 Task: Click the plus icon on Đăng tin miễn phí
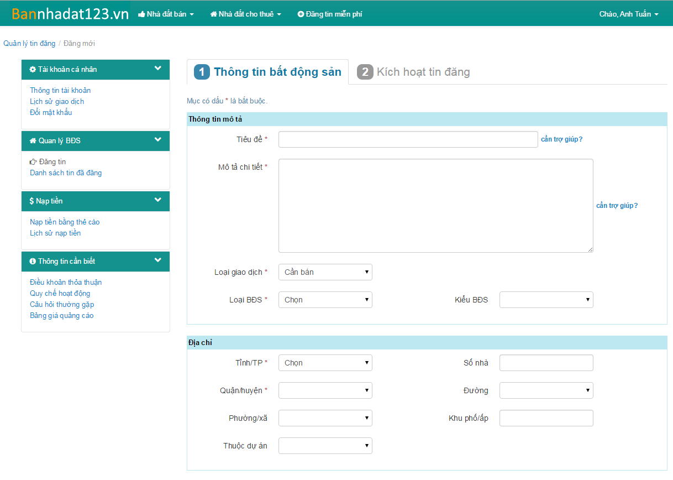(301, 14)
